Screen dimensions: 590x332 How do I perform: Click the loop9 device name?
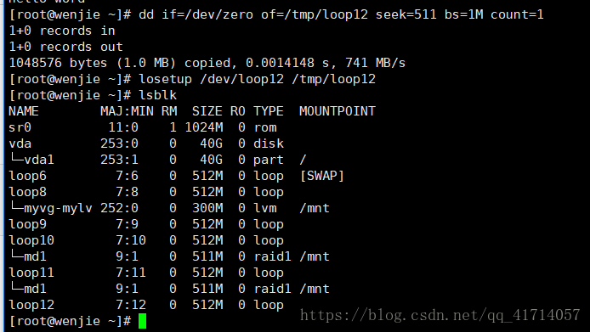(x=27, y=224)
